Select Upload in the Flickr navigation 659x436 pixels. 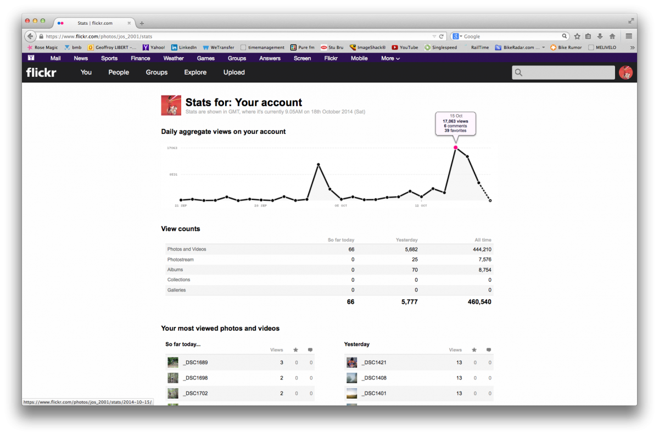click(x=234, y=72)
